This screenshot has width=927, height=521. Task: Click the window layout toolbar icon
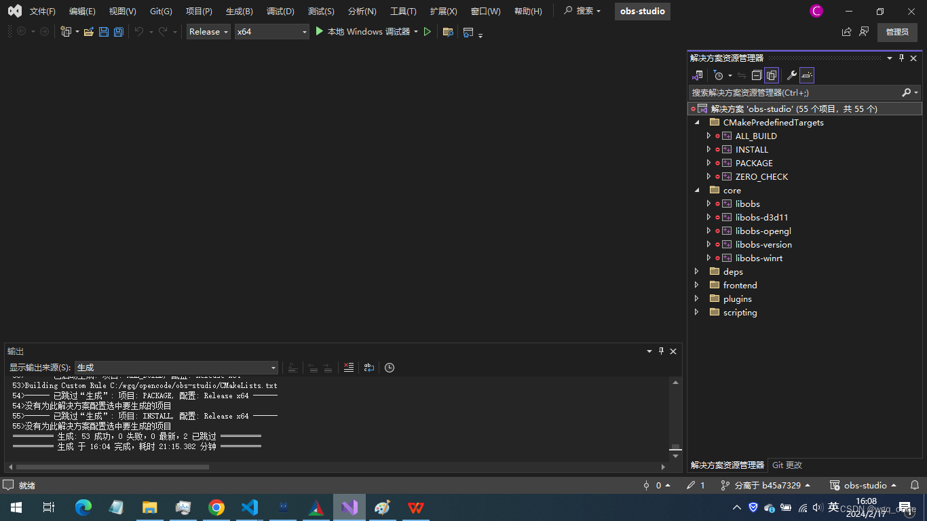pyautogui.click(x=468, y=32)
